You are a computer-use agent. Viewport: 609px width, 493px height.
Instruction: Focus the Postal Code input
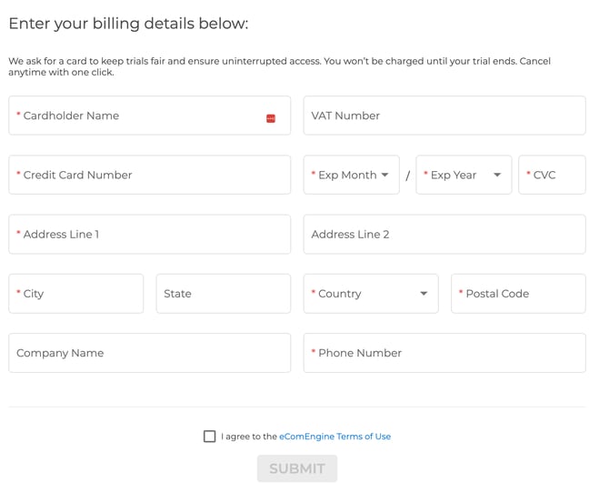pyautogui.click(x=518, y=294)
